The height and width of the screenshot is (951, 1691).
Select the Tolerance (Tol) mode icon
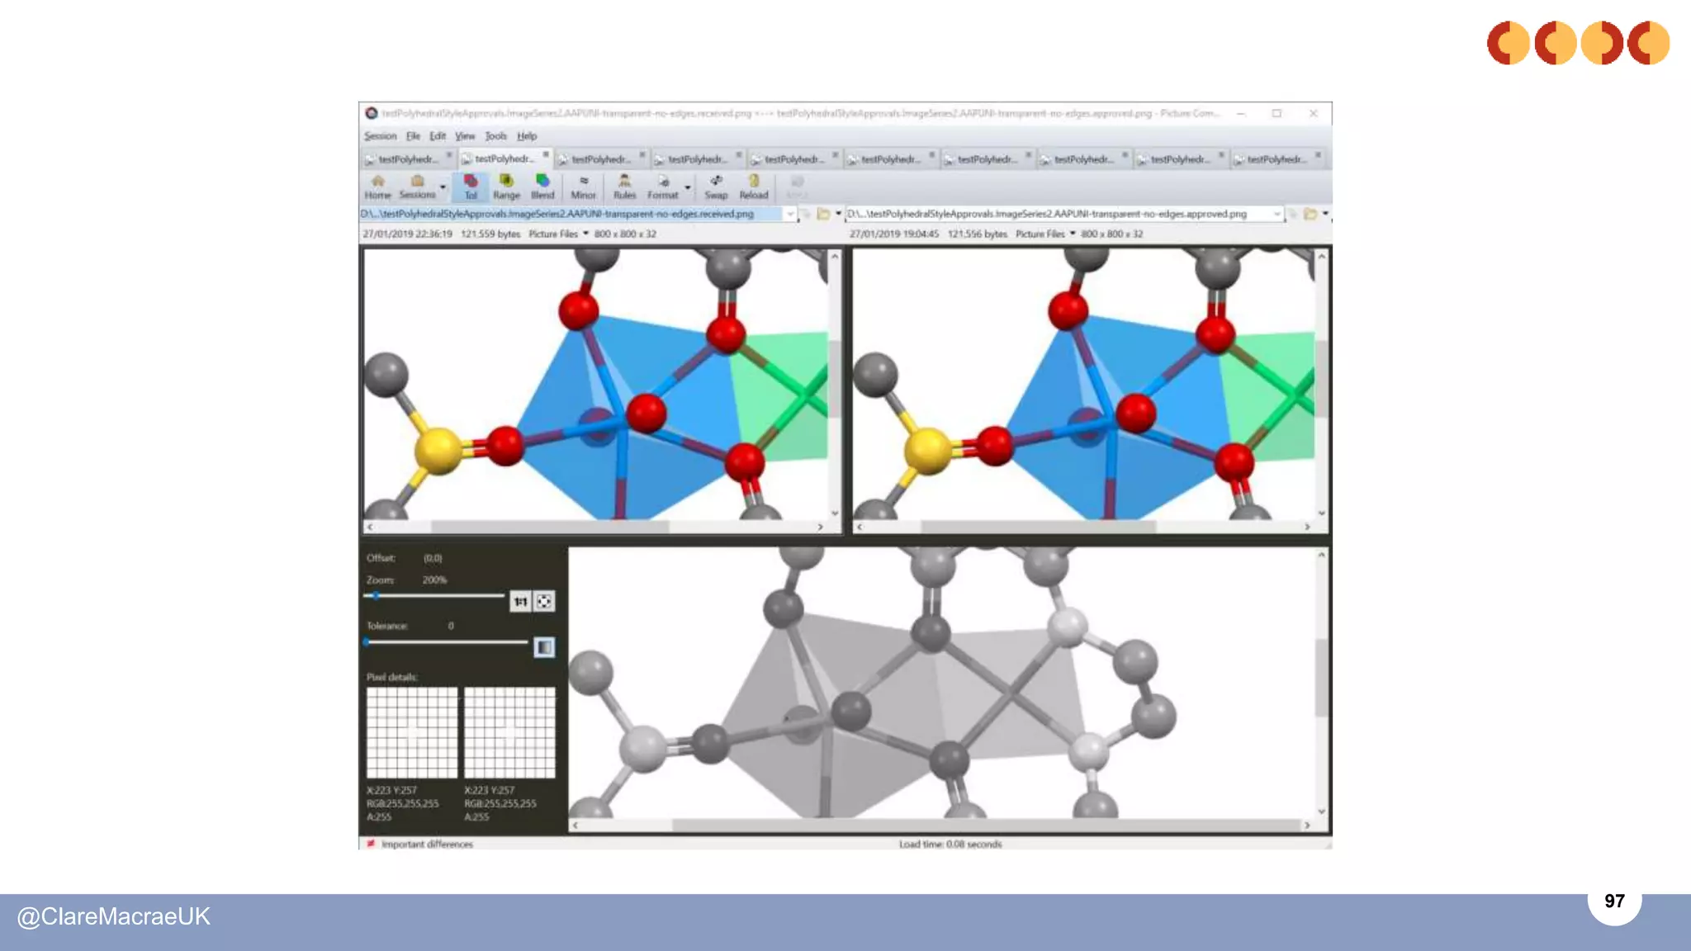(471, 187)
